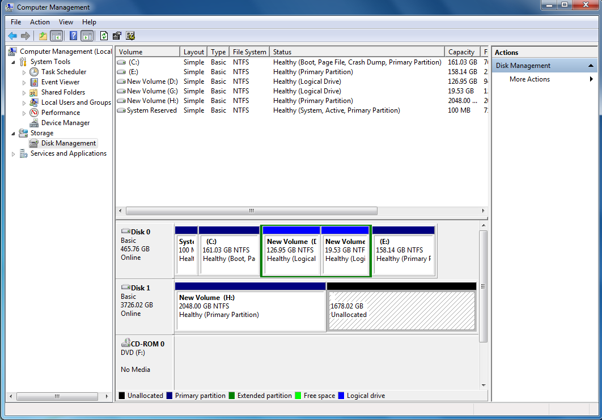
Task: Select the Disk 0 label
Action: coord(141,232)
